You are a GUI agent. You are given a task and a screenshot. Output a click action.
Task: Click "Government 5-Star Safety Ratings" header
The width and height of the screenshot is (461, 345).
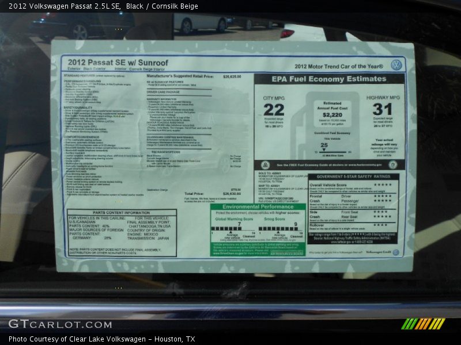pos(353,177)
